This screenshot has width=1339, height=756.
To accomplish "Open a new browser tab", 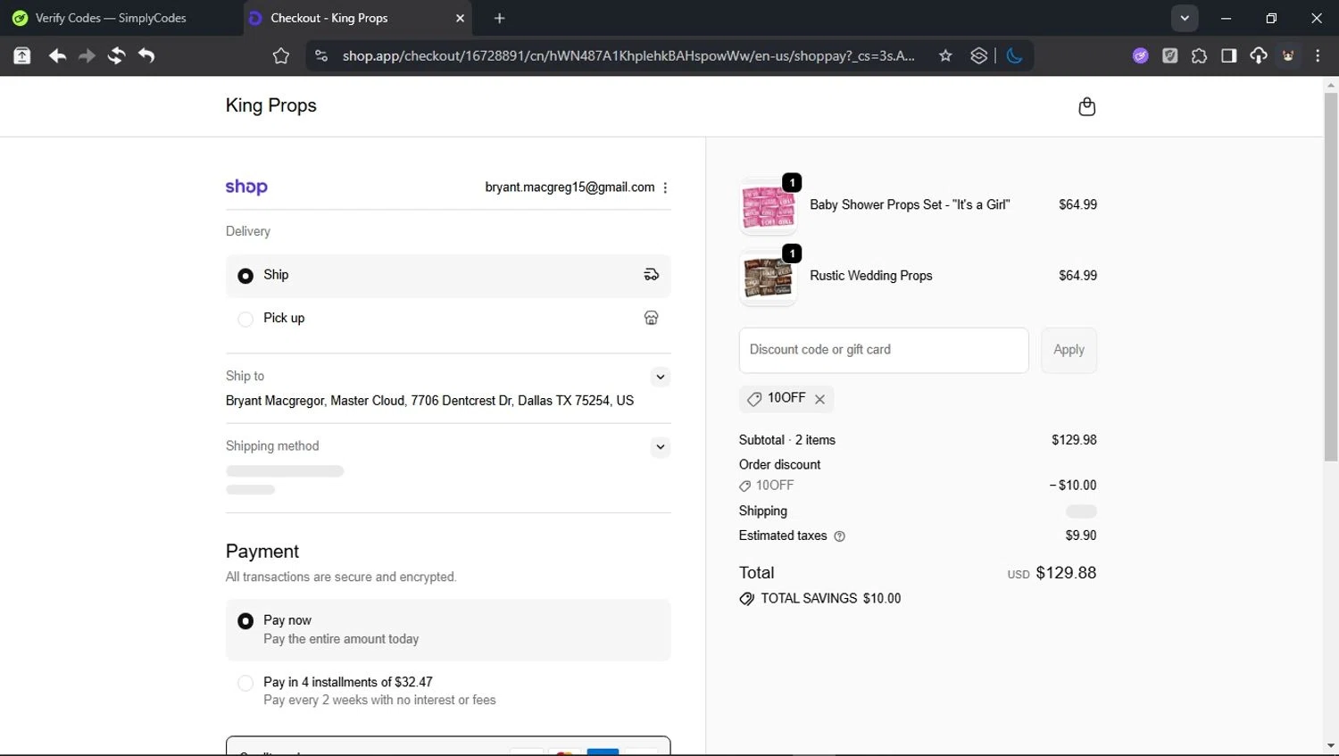I will 499,18.
